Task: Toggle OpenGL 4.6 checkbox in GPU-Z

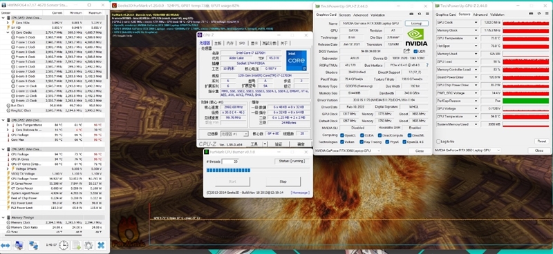Action: coord(404,142)
